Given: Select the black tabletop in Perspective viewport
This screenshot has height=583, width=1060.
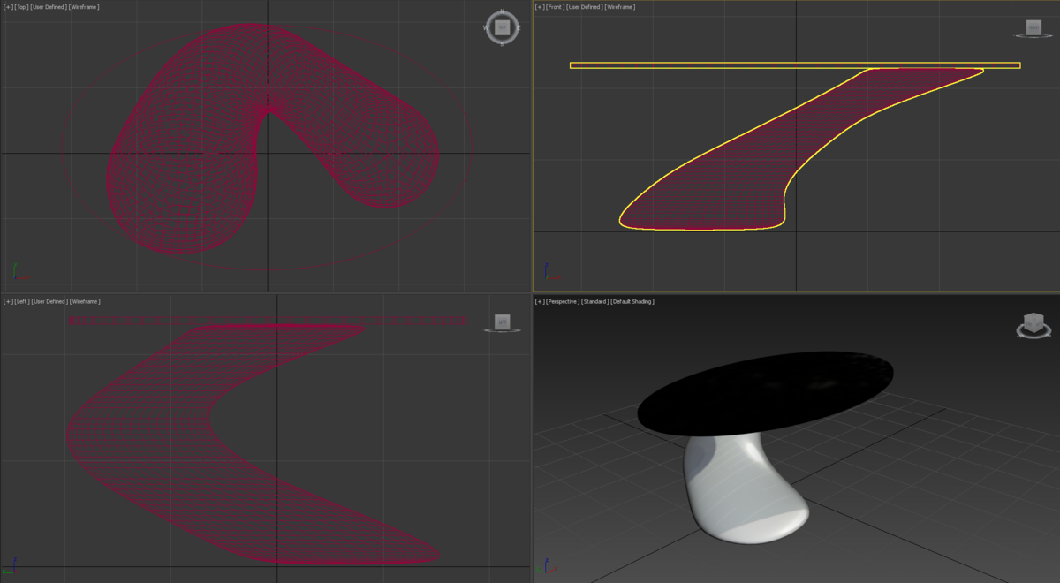Looking at the screenshot, I should [764, 393].
